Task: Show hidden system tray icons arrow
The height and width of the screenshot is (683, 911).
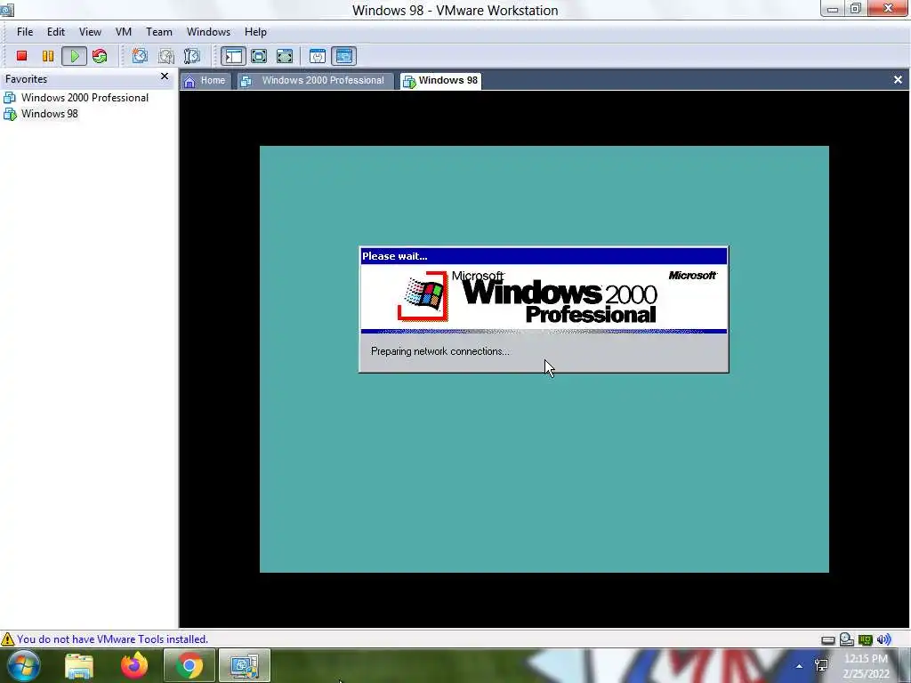Action: click(x=800, y=666)
